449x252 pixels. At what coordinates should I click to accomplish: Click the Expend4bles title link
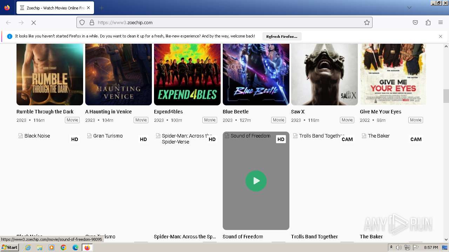[x=168, y=112]
